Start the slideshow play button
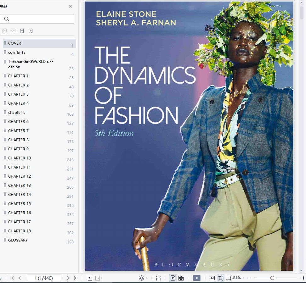Image resolution: width=306 pixels, height=283 pixels. tap(196, 278)
